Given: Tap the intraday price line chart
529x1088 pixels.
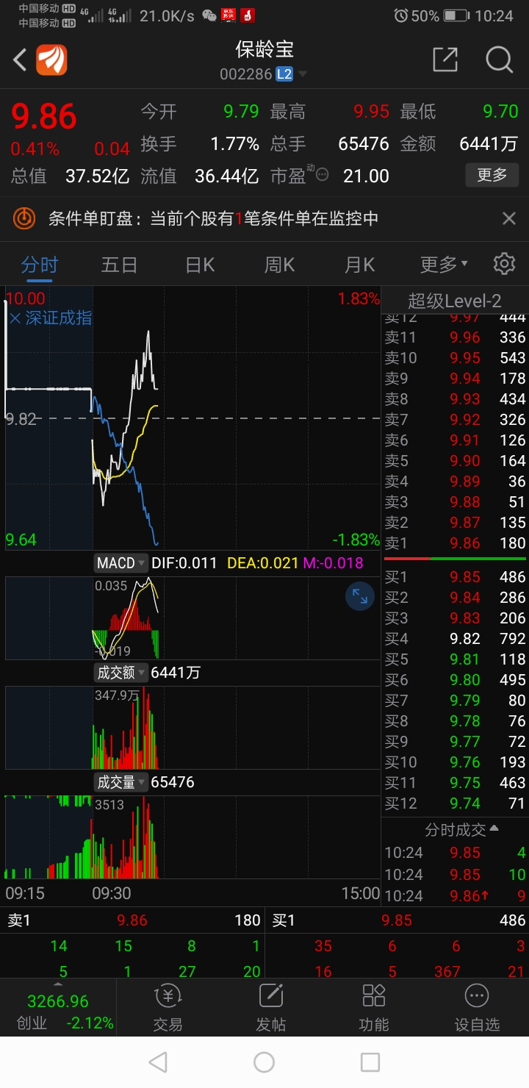Looking at the screenshot, I should [193, 419].
